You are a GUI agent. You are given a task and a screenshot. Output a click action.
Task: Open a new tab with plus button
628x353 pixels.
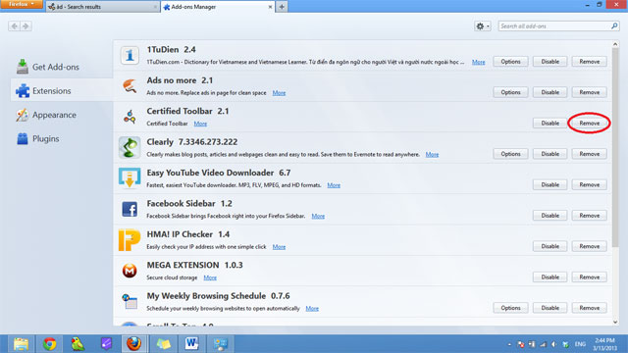[282, 7]
